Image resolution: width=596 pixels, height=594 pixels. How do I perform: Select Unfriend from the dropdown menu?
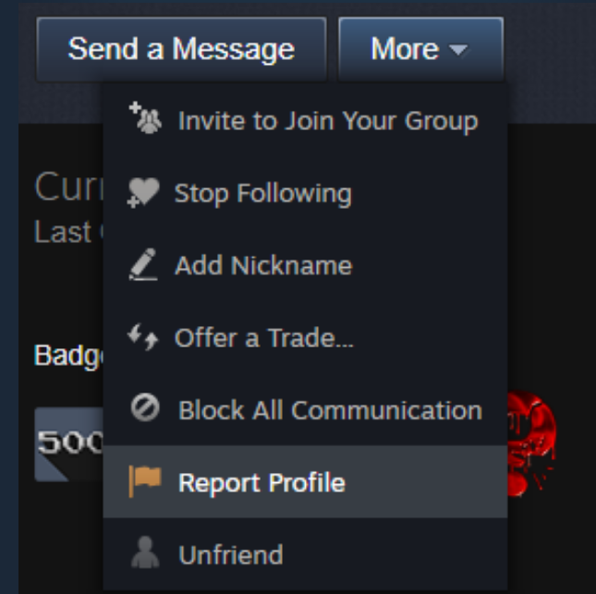click(305, 553)
